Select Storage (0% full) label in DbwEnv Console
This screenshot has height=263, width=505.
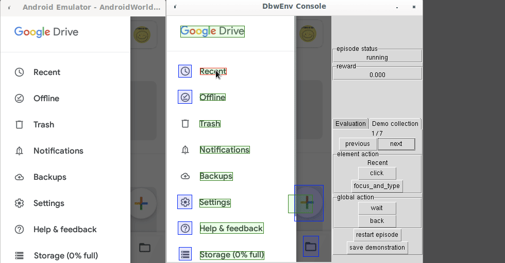232,255
